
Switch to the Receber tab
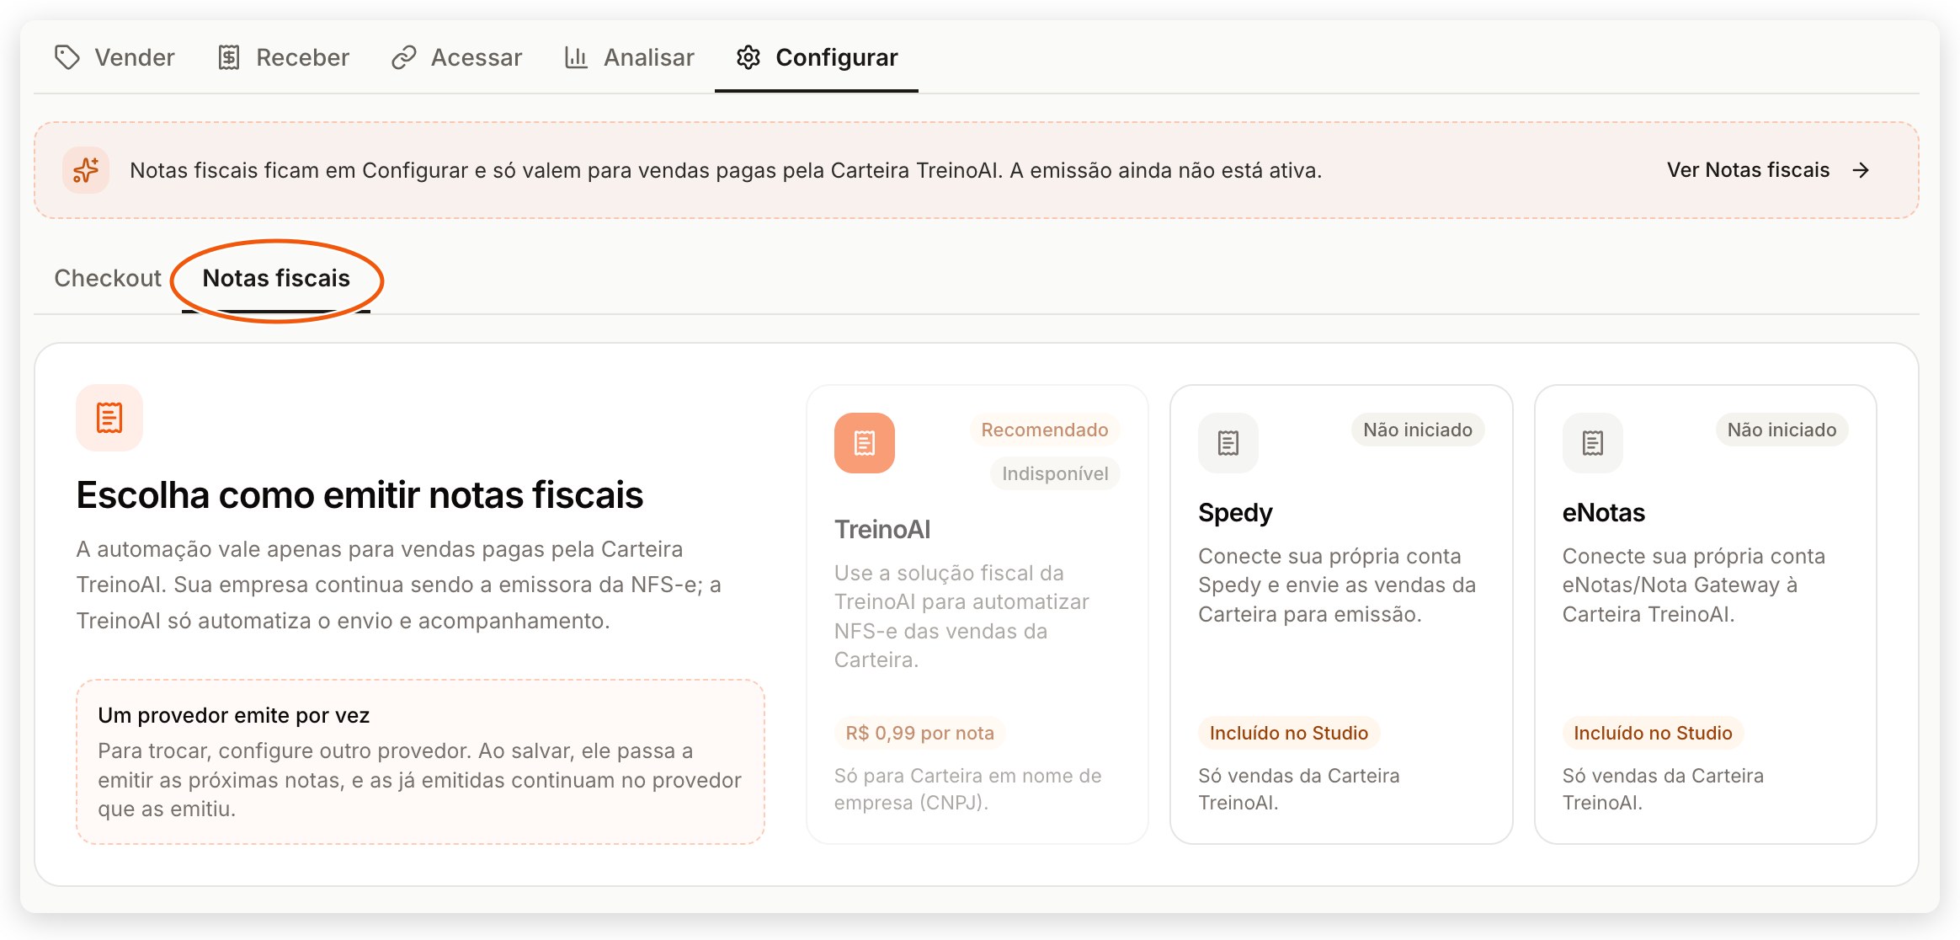[283, 57]
